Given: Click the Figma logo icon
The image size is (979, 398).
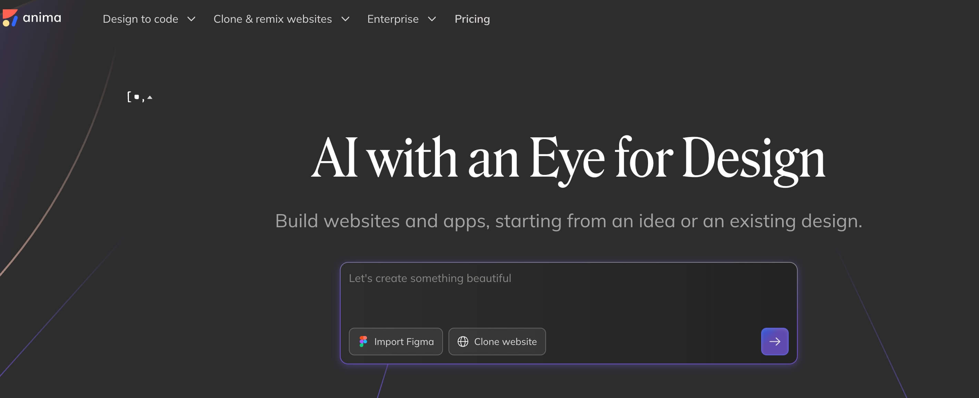Looking at the screenshot, I should [x=363, y=342].
